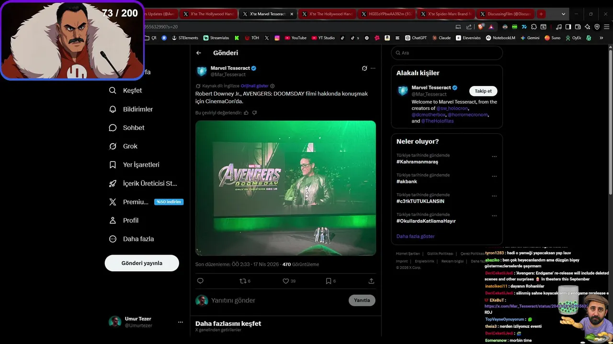Follow Marvel Tesseract with Takip et
This screenshot has width=613, height=344.
(x=483, y=91)
